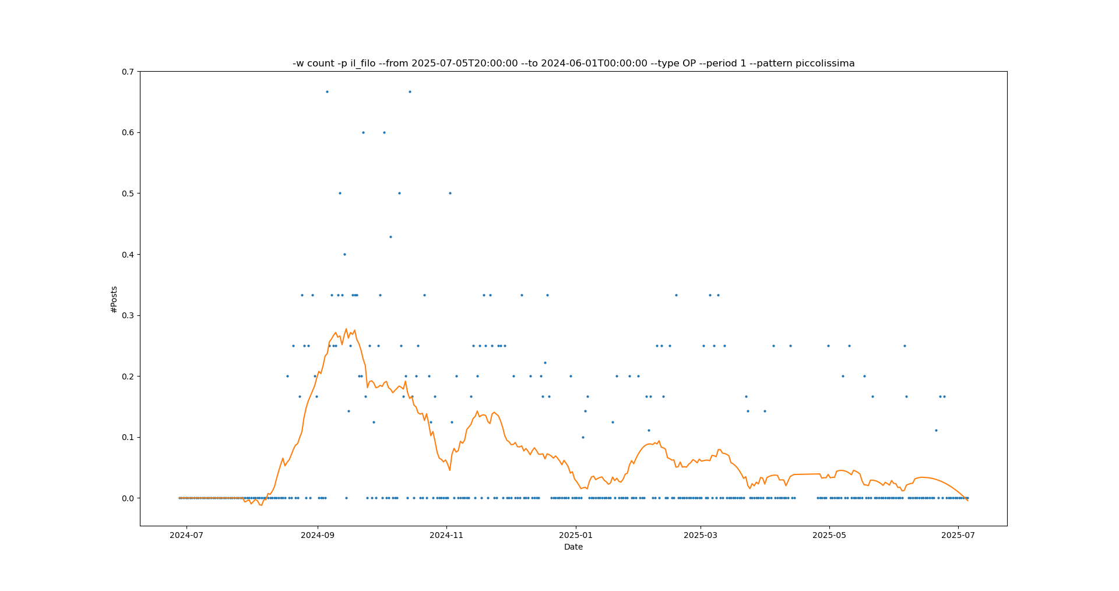This screenshot has height=591, width=1119.
Task: Click the x-axis tick label '2025-07'
Action: coord(959,535)
